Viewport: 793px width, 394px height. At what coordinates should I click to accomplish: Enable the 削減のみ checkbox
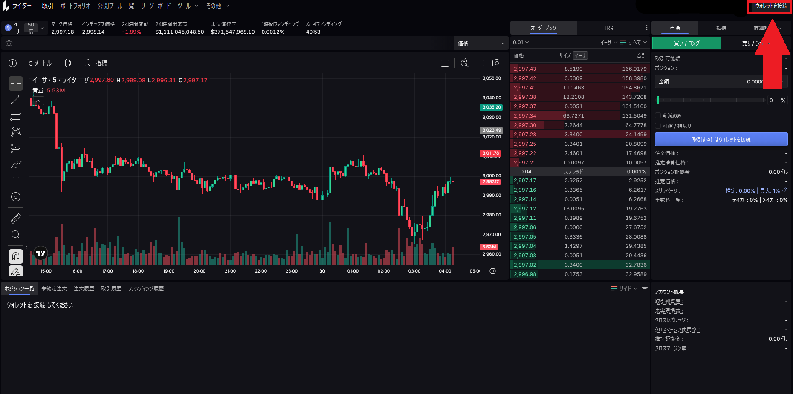[x=658, y=115]
